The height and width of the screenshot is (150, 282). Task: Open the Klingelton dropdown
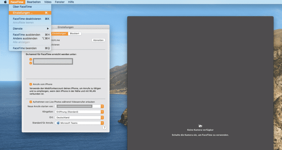coord(79,112)
